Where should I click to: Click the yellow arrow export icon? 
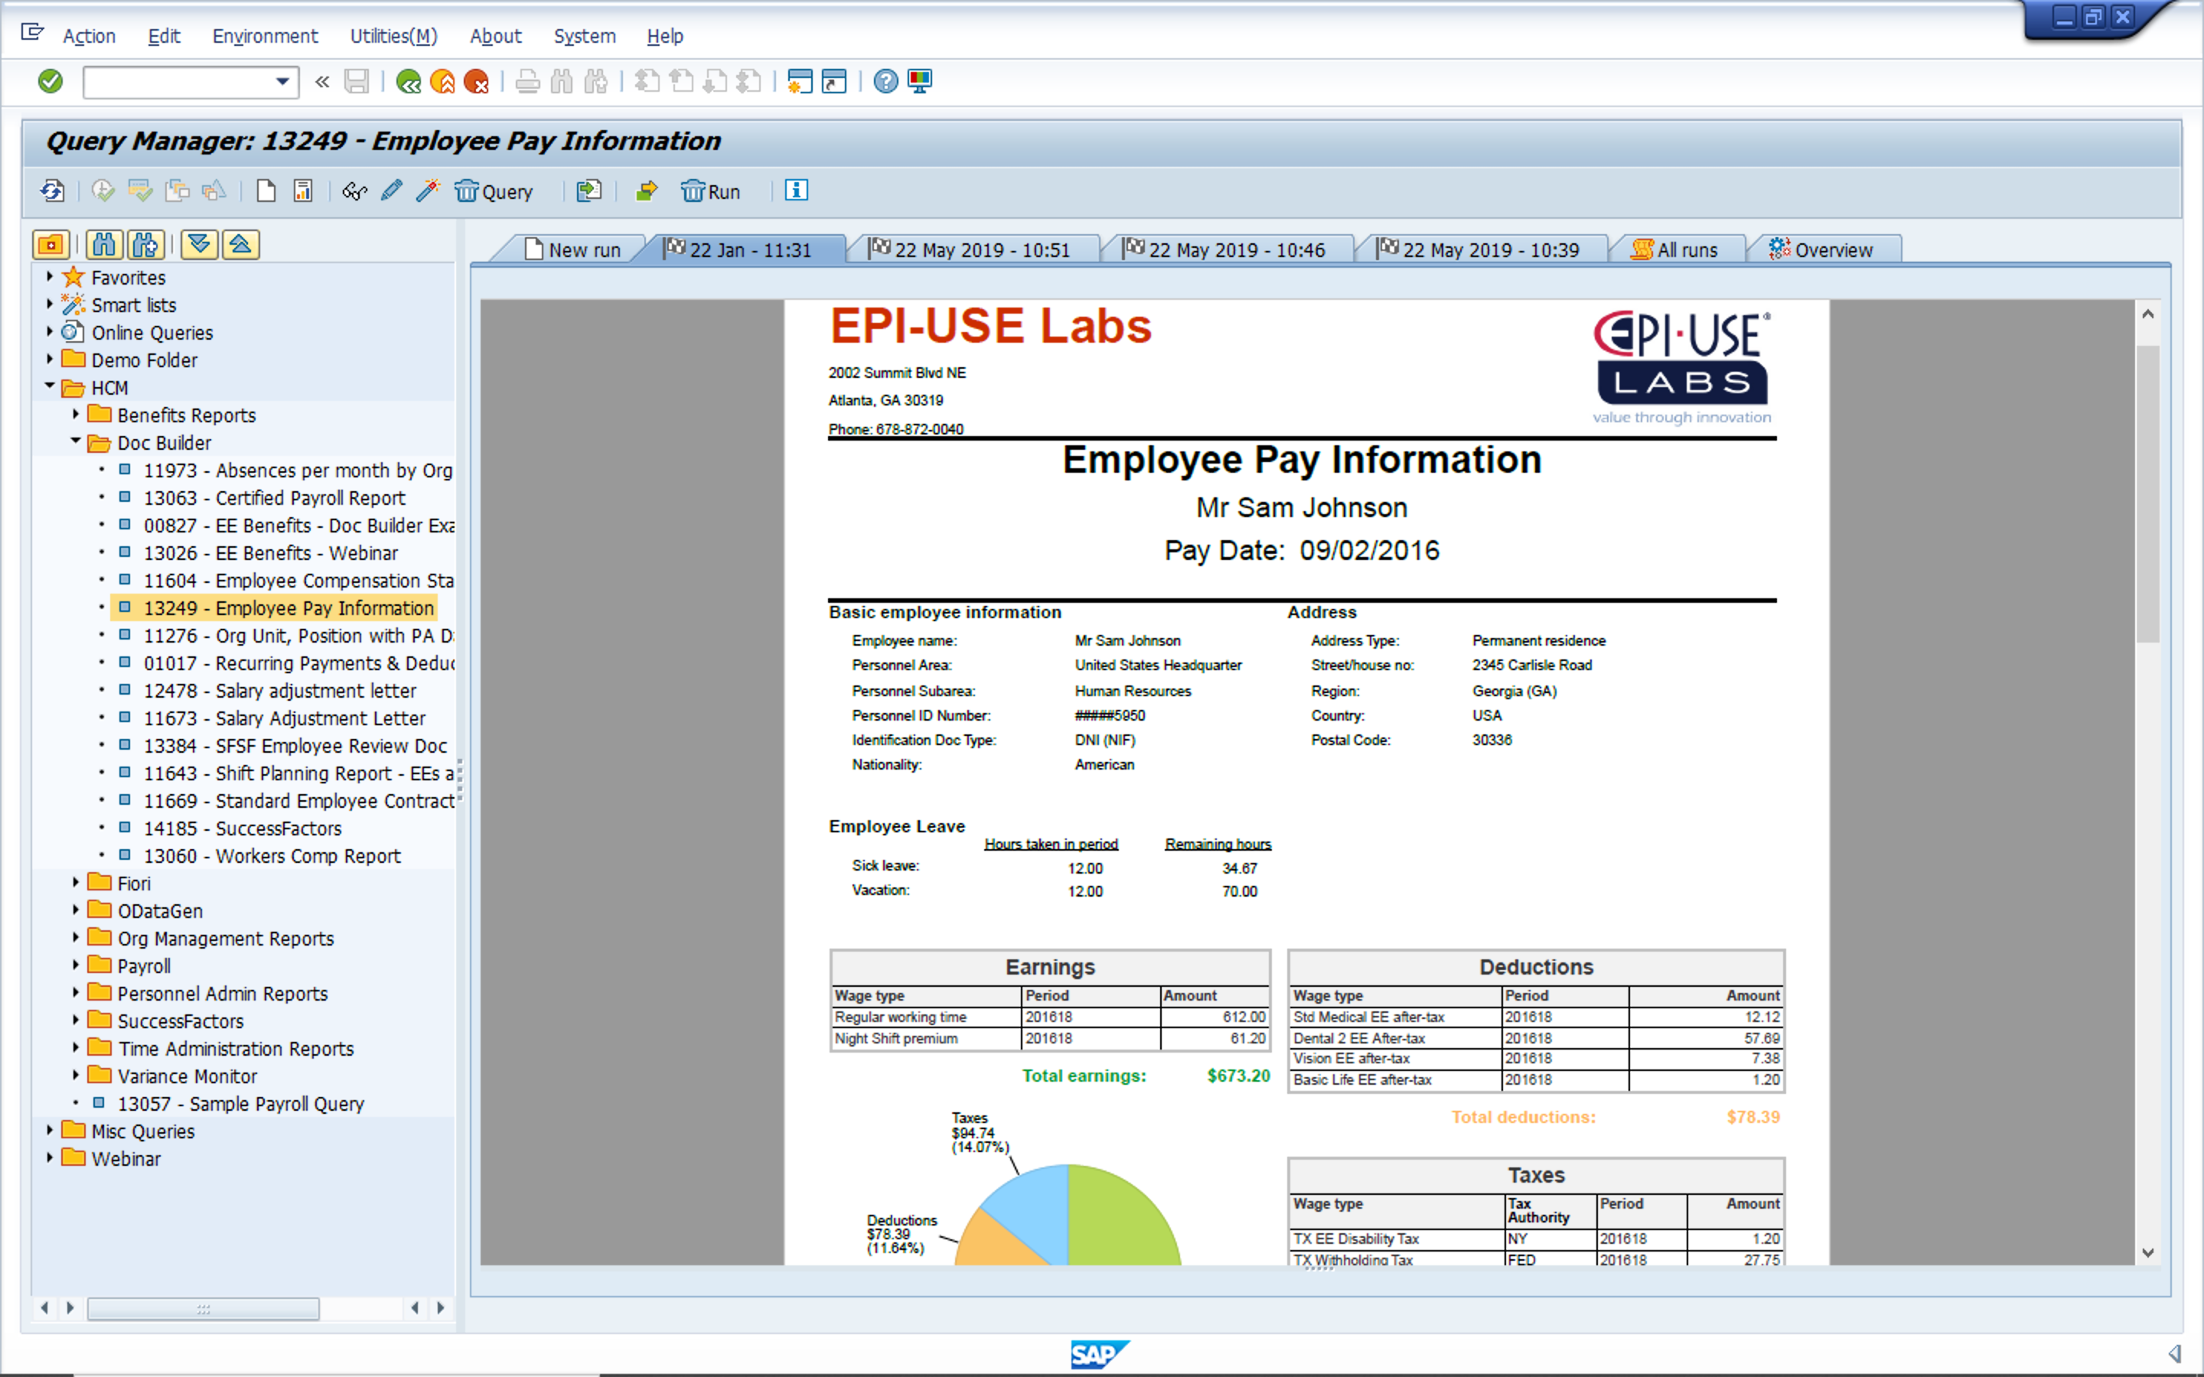point(646,191)
